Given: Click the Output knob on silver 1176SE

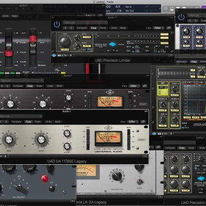Looking at the screenshot, I should pos(41,140).
